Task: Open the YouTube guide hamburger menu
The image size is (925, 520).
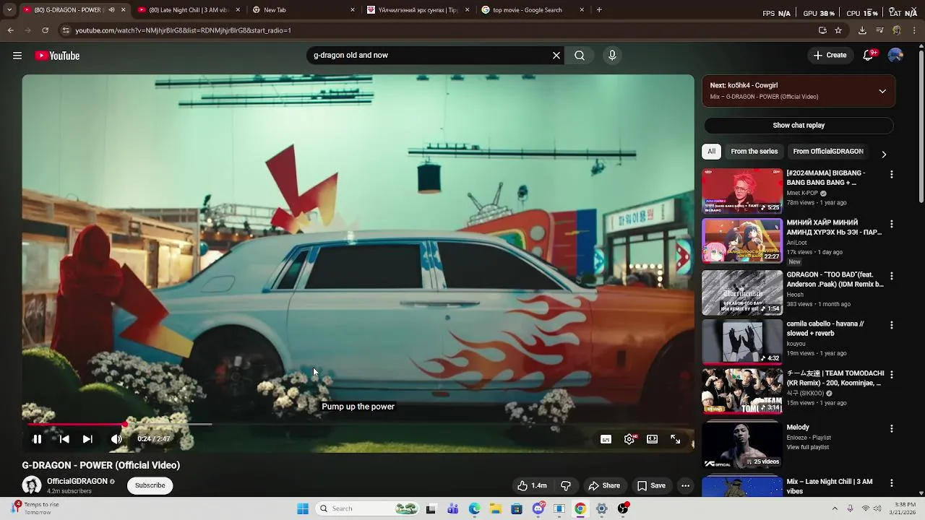Action: (17, 56)
